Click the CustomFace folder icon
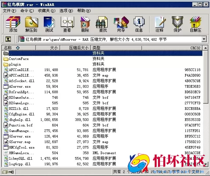The width and height of the screenshot is (210, 176). tap(6, 59)
